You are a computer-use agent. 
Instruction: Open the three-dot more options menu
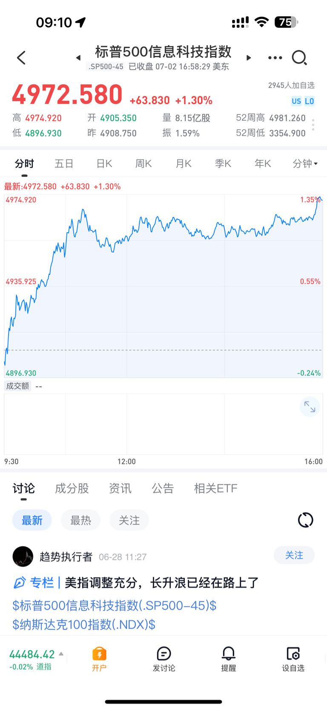click(275, 58)
